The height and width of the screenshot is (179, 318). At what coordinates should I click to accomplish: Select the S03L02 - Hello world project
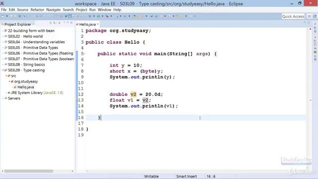click(x=25, y=36)
